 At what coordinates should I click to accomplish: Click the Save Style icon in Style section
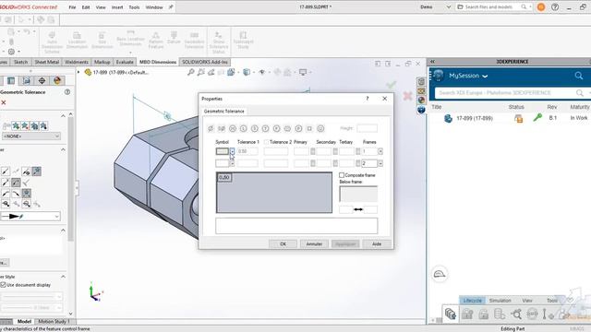(34, 126)
